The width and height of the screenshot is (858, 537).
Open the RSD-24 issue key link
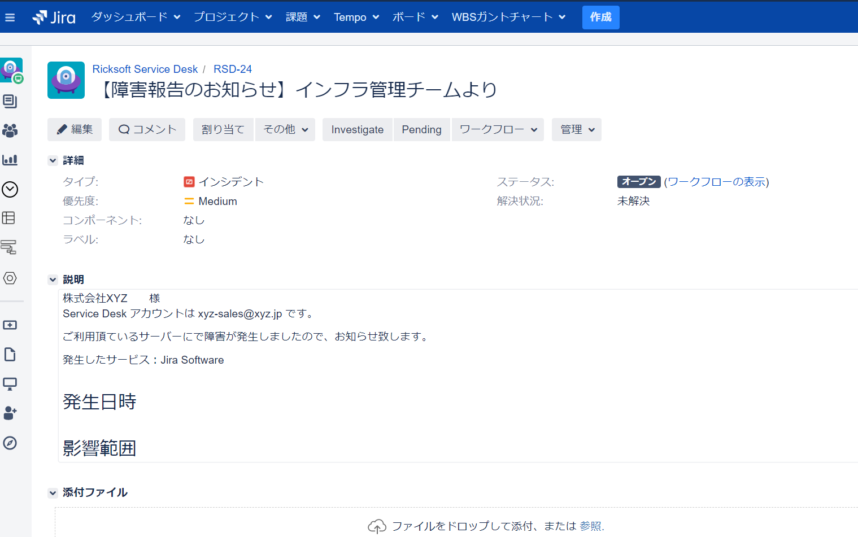[233, 69]
